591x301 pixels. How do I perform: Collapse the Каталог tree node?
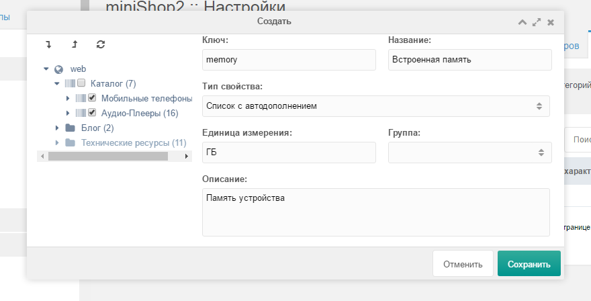pos(57,84)
